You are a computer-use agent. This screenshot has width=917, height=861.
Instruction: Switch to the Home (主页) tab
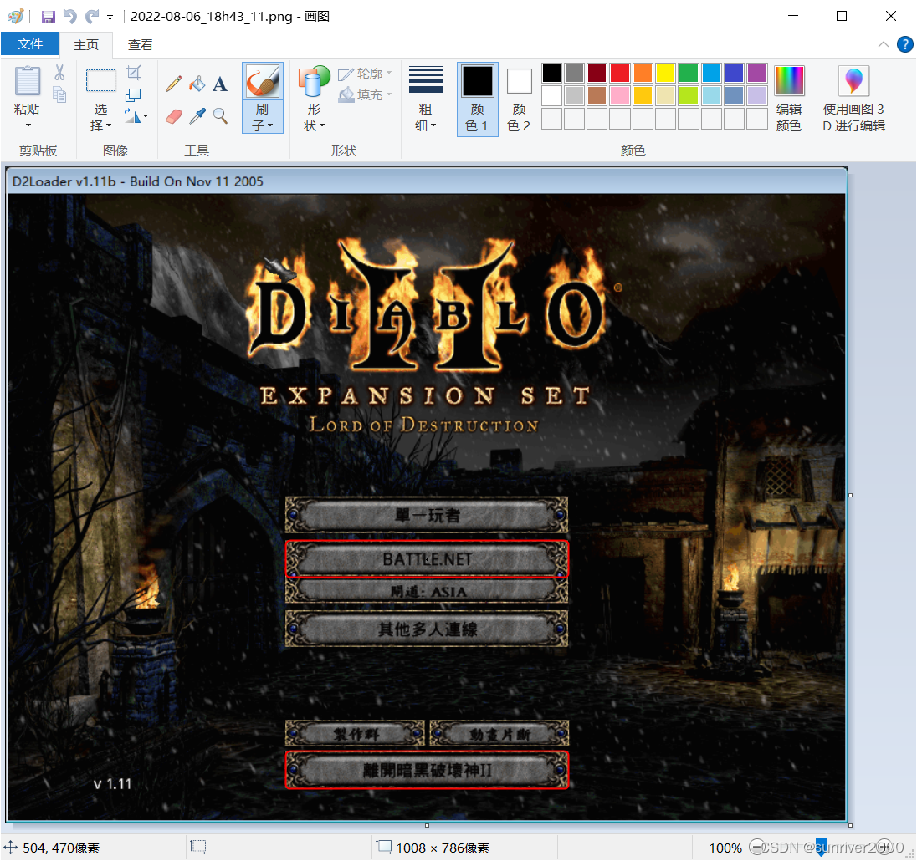tap(86, 45)
